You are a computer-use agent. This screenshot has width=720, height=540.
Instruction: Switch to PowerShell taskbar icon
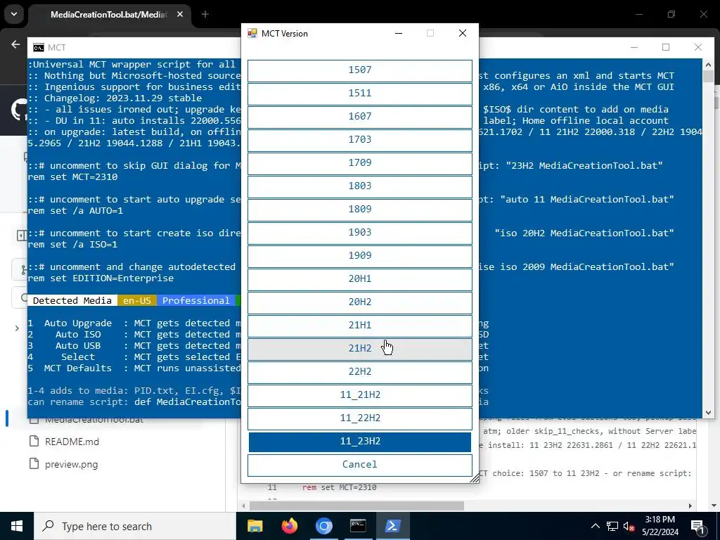tap(392, 526)
